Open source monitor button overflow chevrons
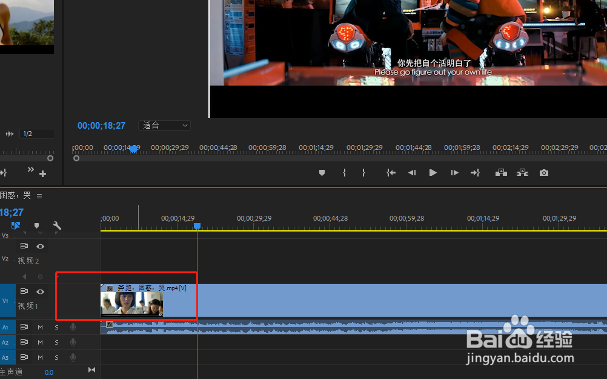This screenshot has height=379, width=607. 30,169
